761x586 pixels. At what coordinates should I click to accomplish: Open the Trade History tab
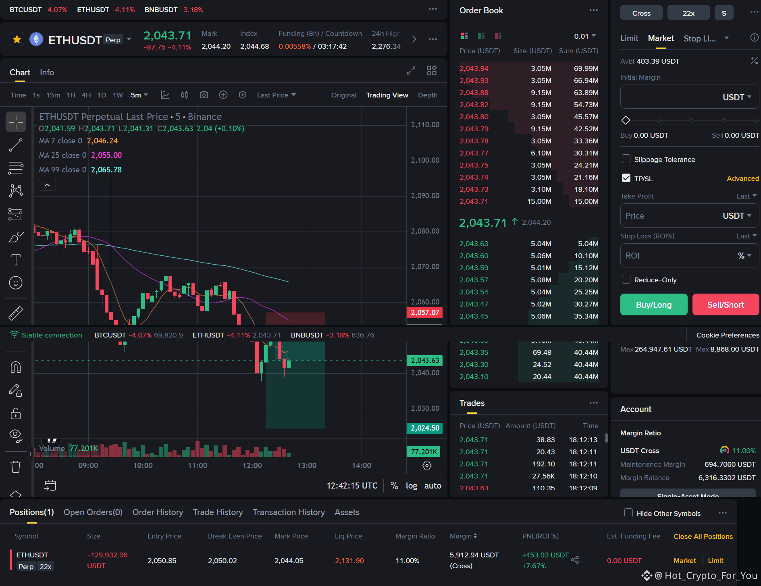[x=218, y=512]
